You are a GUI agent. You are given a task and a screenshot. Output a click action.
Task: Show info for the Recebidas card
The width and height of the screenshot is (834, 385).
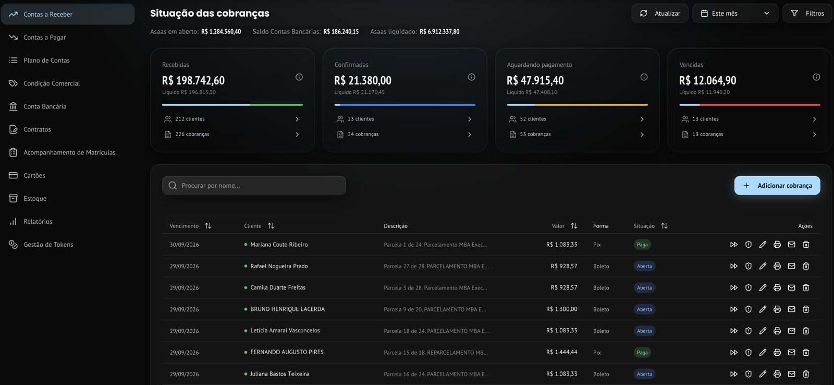point(299,77)
